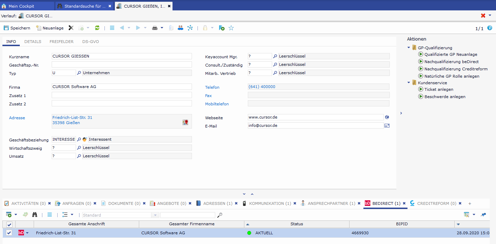Click the globe icon beside Webseite field
496x244 pixels.
pos(387,117)
